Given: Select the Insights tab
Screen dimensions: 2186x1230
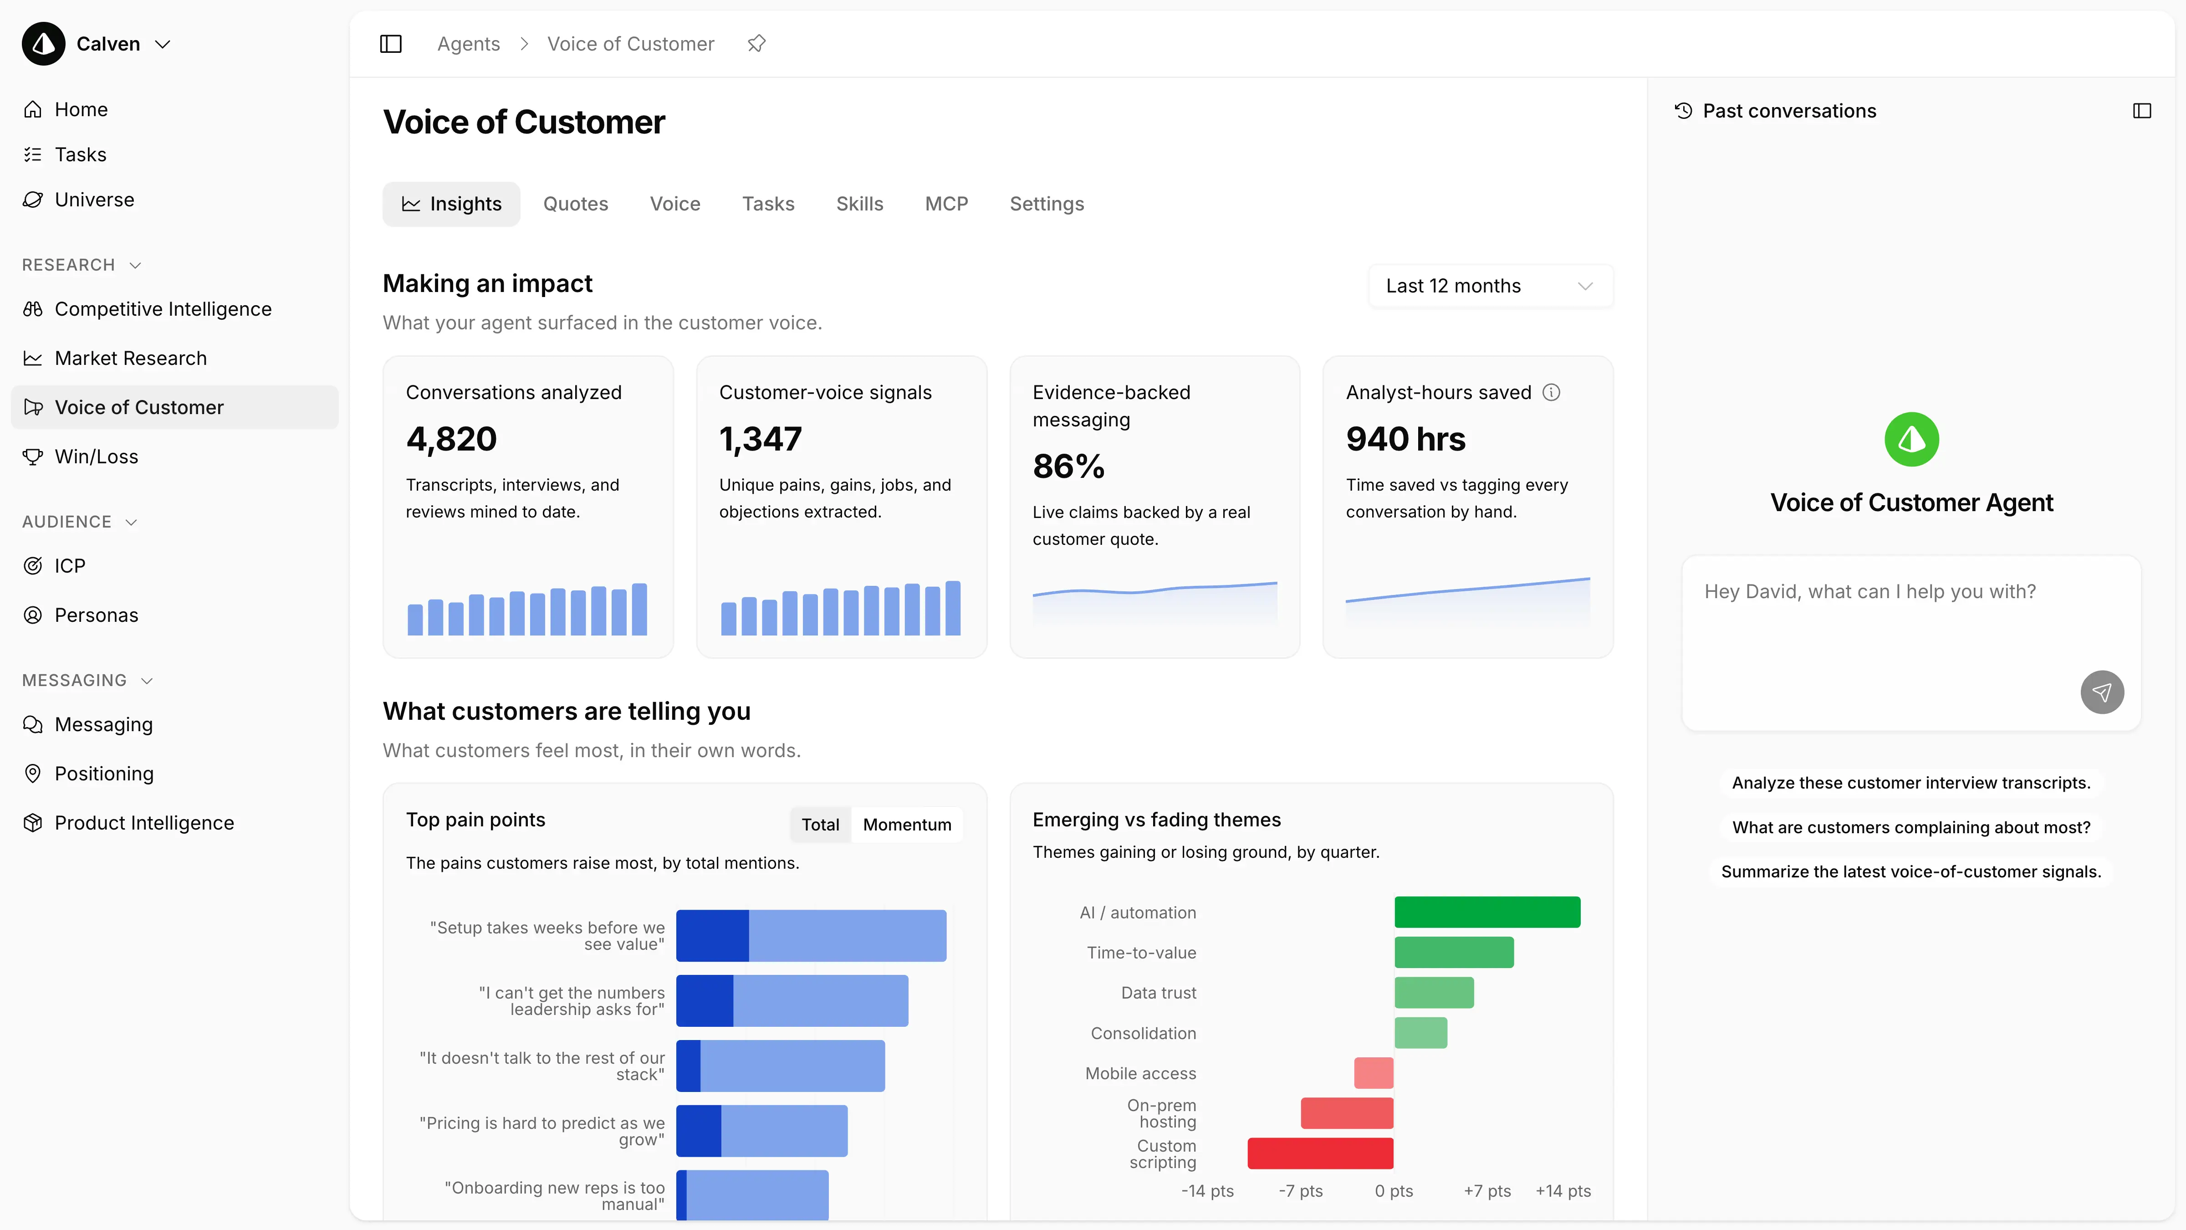Looking at the screenshot, I should tap(451, 204).
